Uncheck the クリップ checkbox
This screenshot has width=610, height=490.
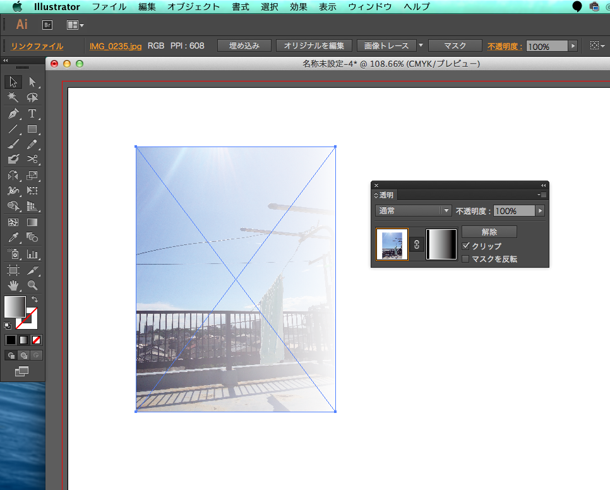[x=466, y=246]
